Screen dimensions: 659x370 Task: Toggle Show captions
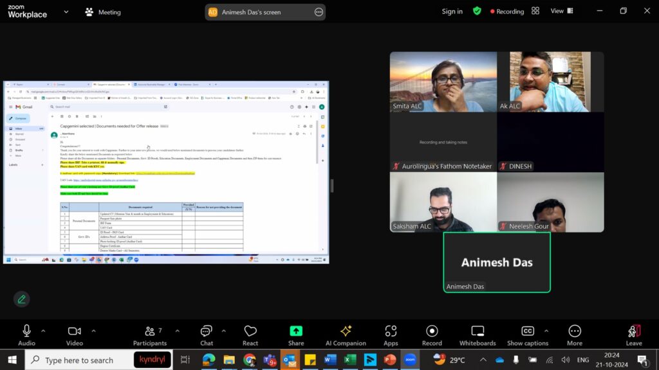(x=528, y=335)
